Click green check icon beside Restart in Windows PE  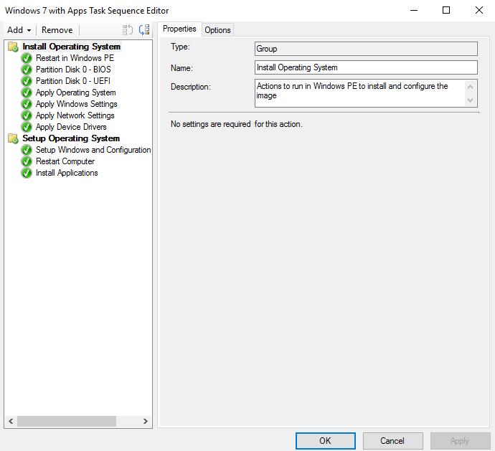pos(27,58)
